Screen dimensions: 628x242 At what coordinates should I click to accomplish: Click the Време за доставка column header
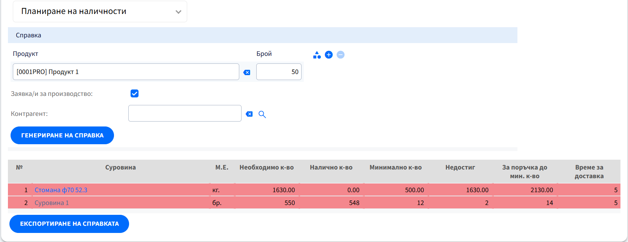(589, 171)
